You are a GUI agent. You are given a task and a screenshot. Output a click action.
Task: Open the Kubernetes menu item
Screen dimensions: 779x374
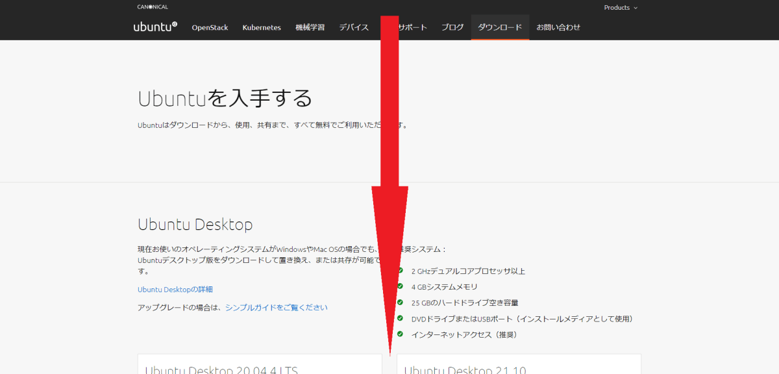[x=262, y=27]
